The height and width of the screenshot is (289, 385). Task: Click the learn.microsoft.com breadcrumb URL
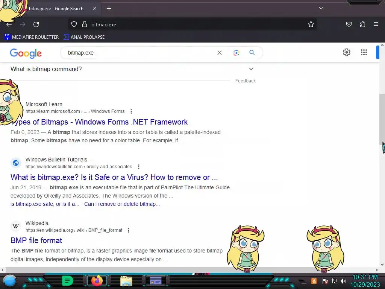tap(75, 111)
